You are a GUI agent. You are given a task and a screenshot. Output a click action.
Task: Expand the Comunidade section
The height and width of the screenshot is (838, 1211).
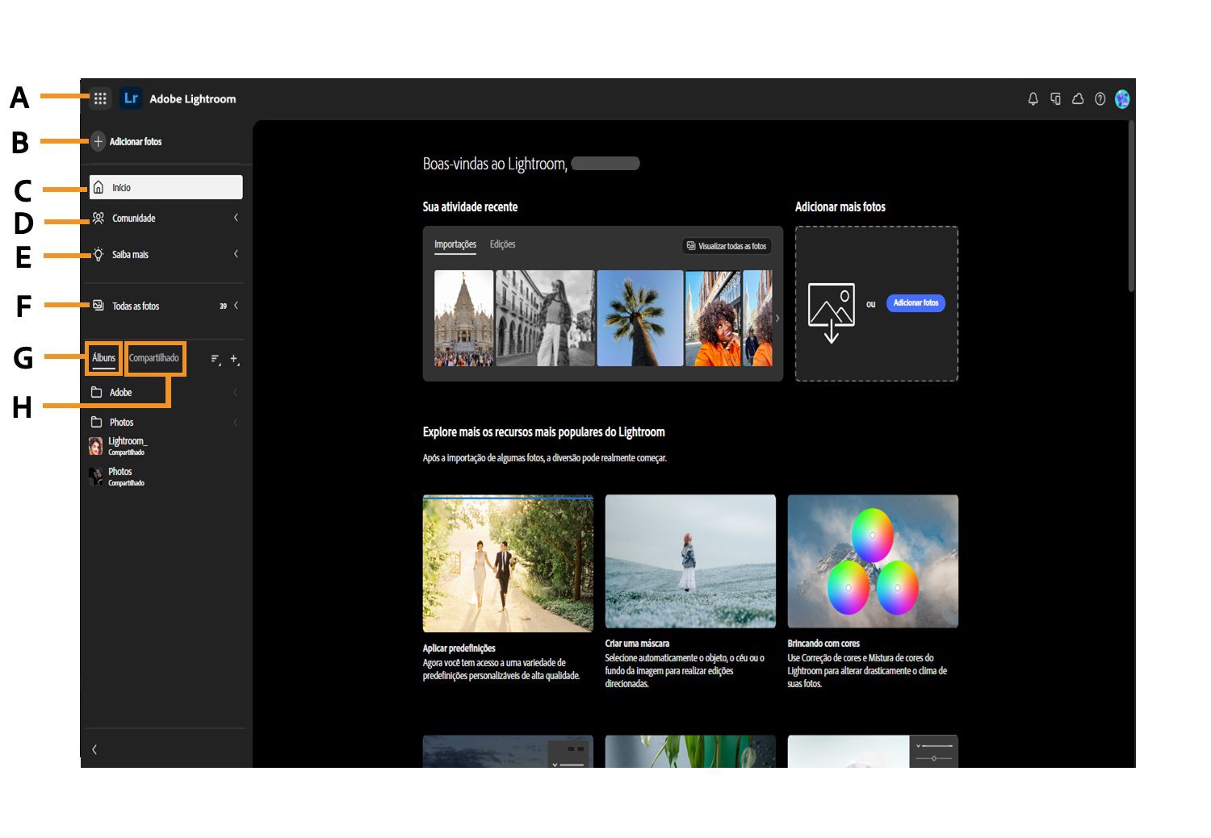tap(235, 218)
